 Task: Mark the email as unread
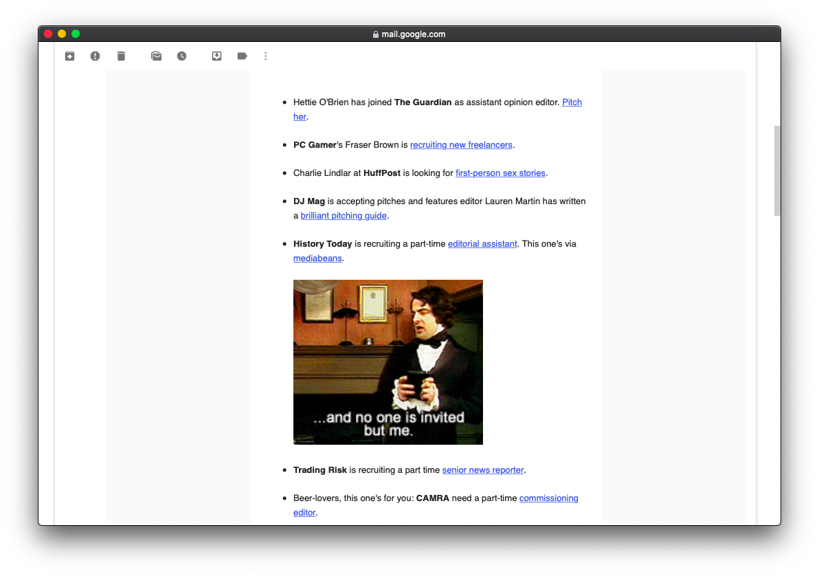click(156, 56)
